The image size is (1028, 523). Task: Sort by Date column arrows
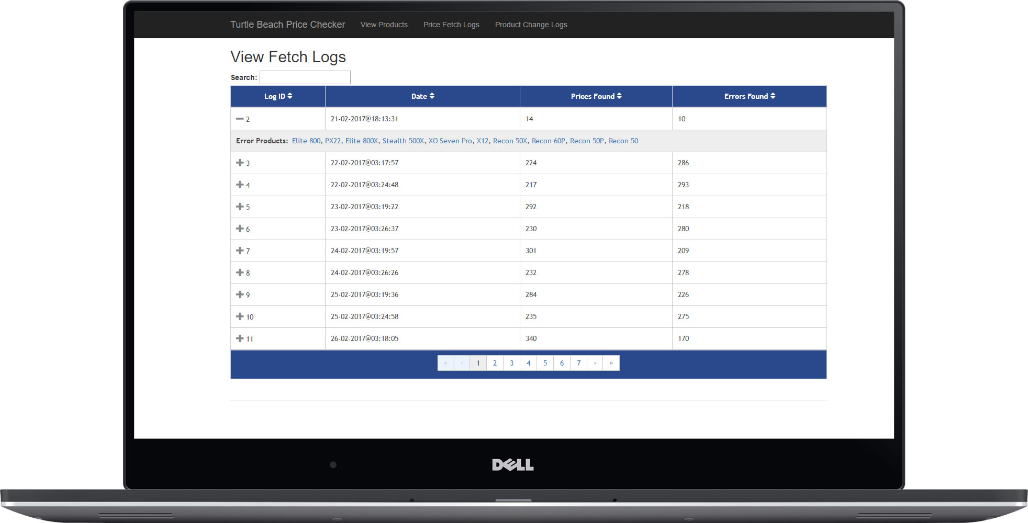pos(432,96)
